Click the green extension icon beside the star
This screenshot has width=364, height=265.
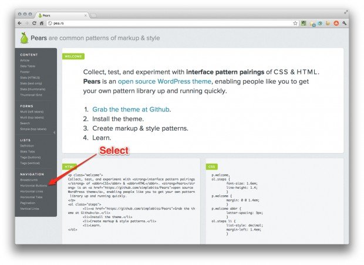304,23
